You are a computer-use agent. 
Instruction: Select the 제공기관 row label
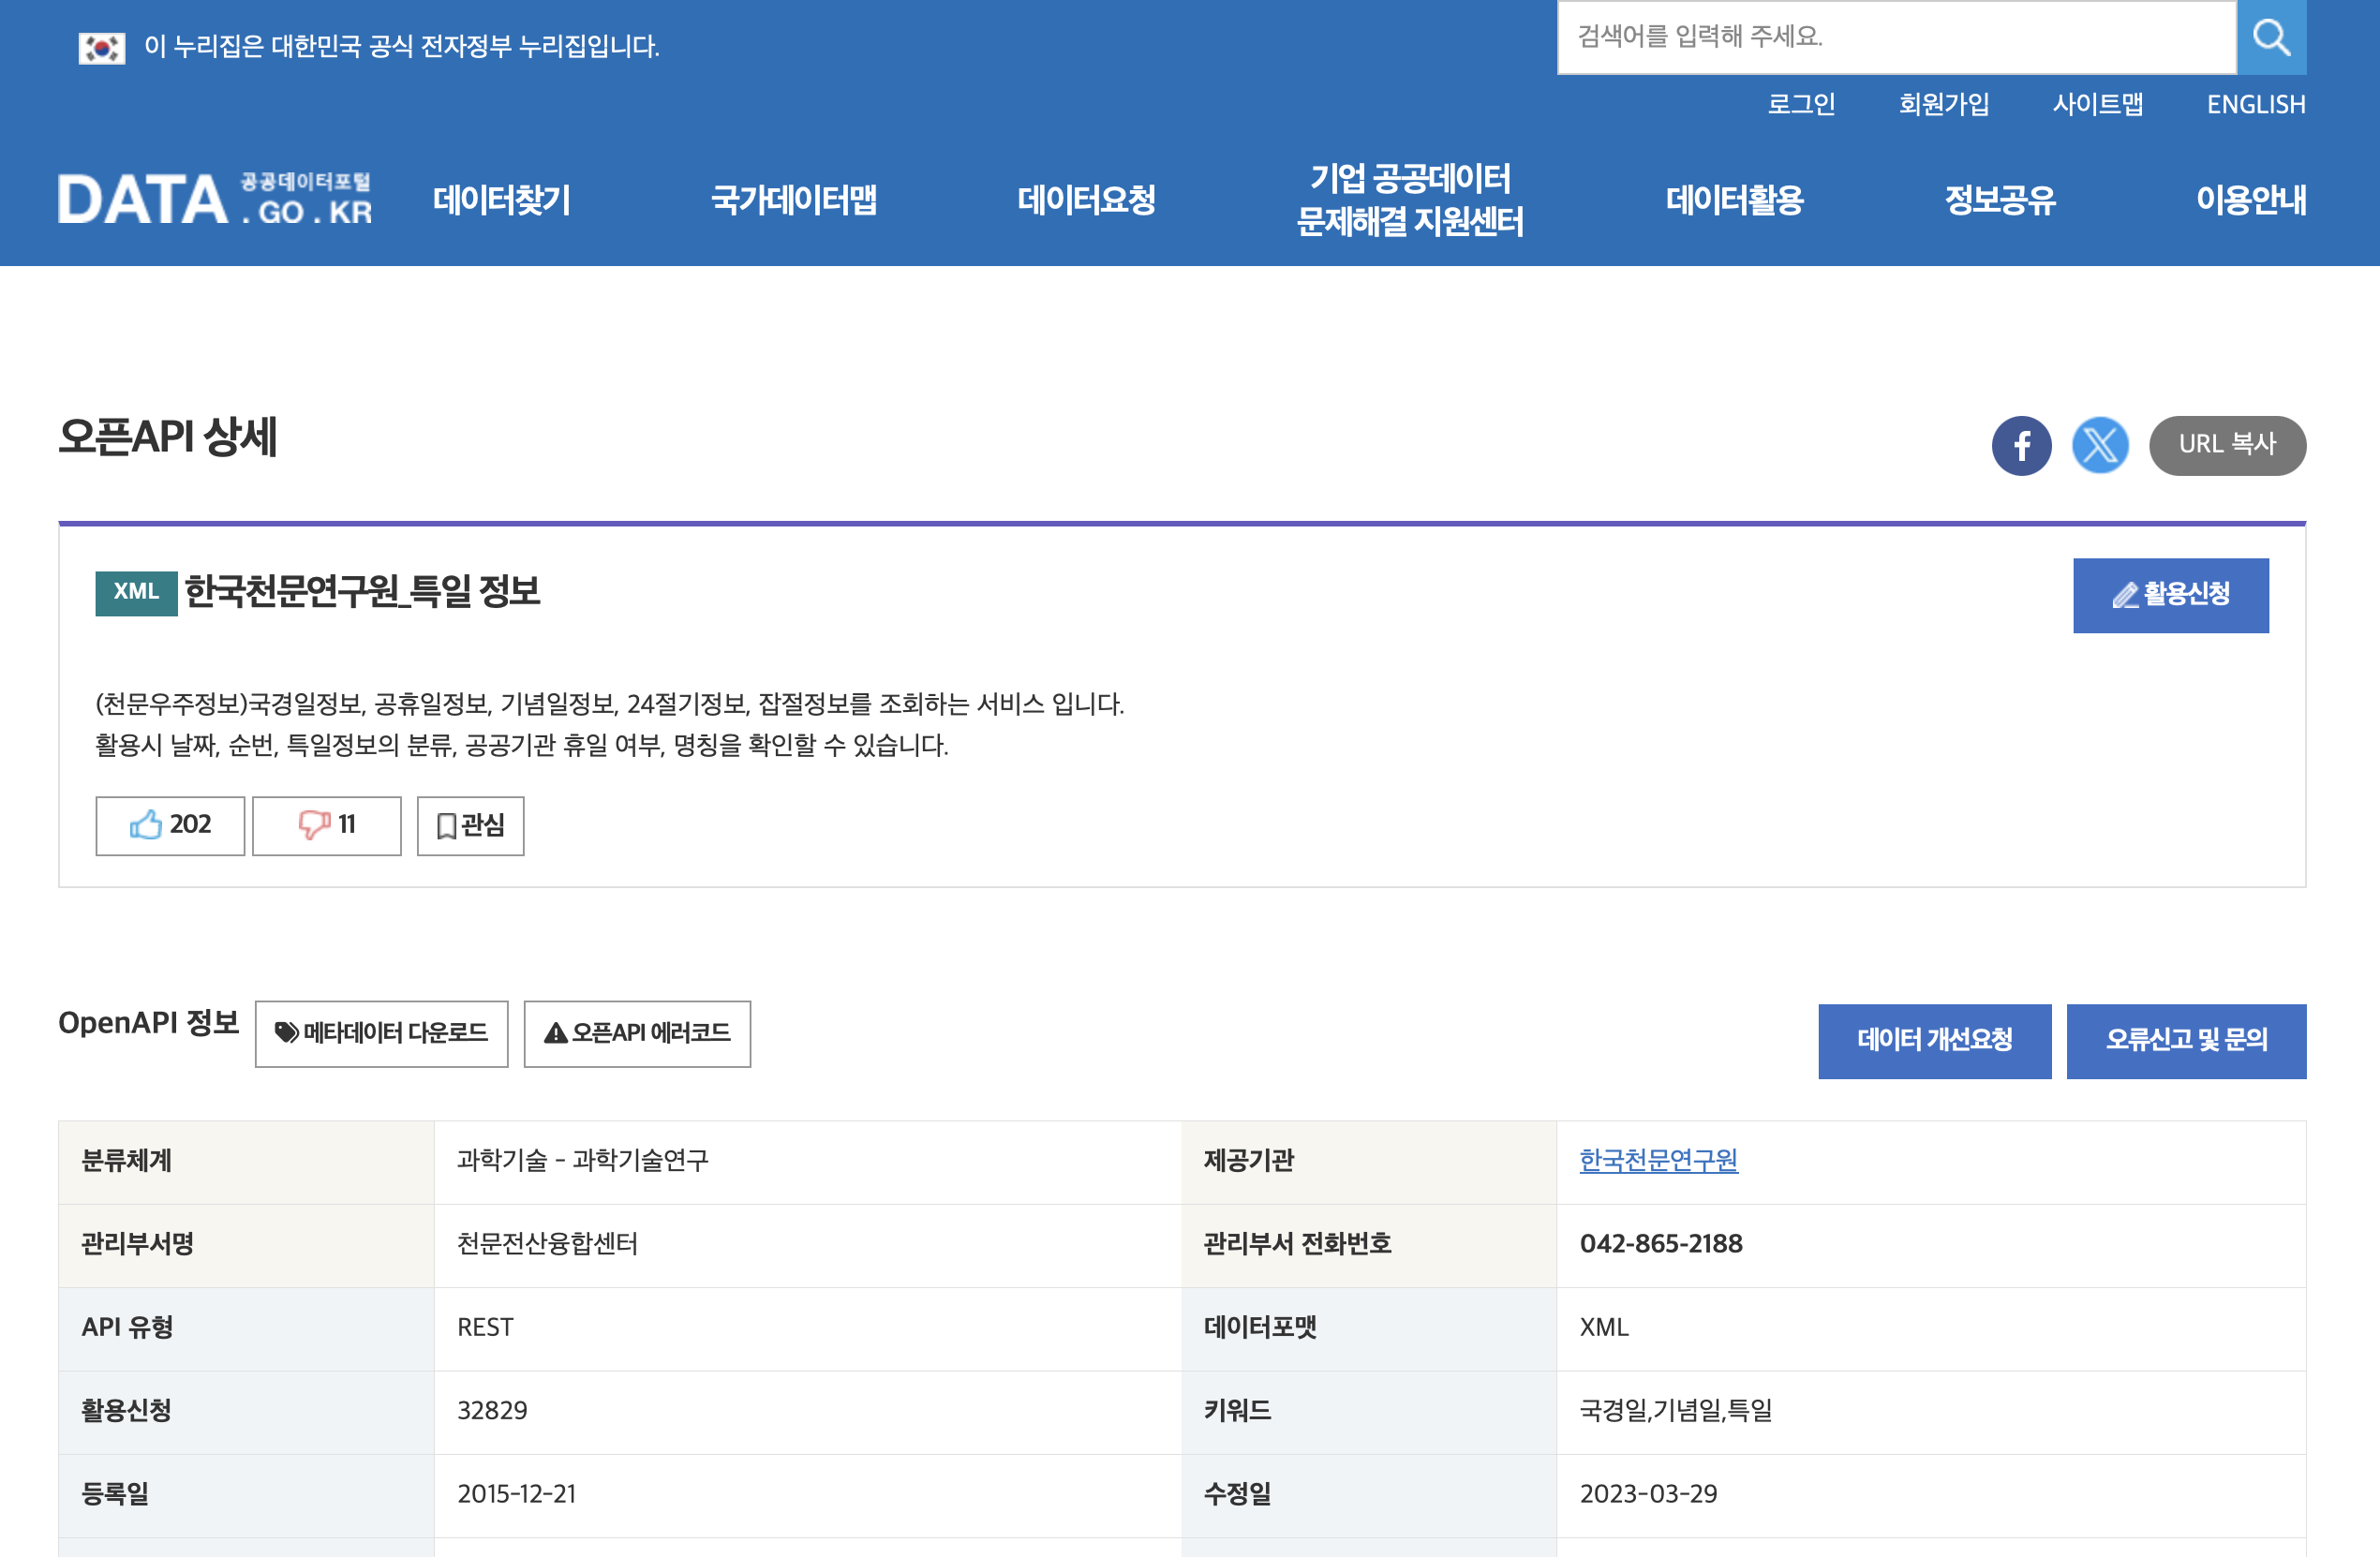click(1248, 1160)
